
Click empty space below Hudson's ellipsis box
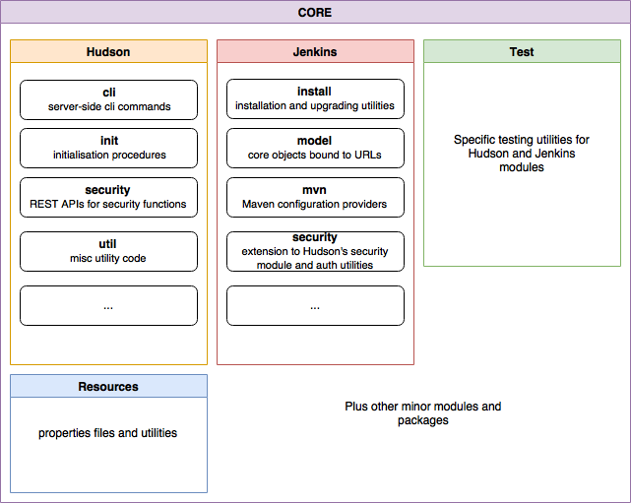(x=108, y=345)
